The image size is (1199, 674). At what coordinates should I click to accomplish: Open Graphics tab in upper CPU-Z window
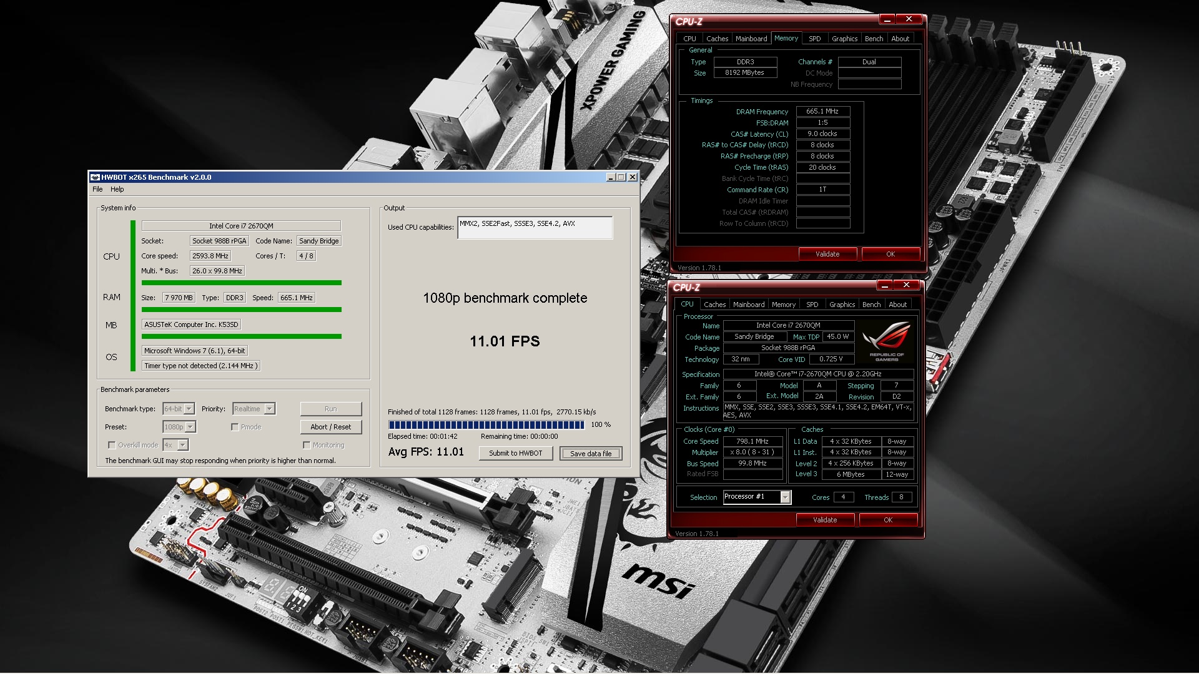[x=844, y=39]
